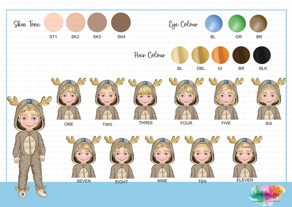The image size is (292, 207).
Task: Select the brown BR hair colour swatch
Action: coord(241,55)
